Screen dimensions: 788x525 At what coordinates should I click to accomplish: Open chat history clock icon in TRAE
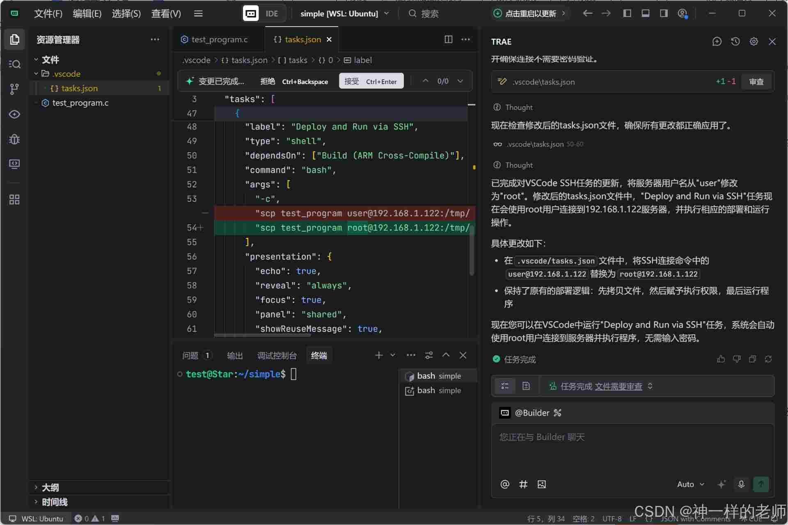[735, 41]
